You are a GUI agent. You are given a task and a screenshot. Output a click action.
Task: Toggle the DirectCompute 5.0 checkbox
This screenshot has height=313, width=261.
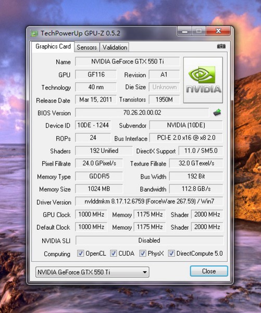point(171,253)
